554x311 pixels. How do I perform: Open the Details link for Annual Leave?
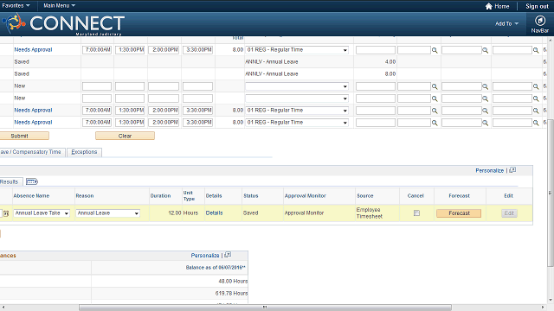(x=214, y=213)
